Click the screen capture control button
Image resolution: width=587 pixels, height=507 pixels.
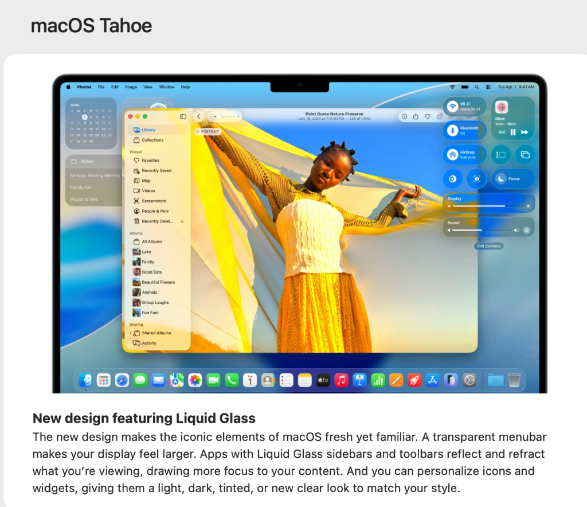pyautogui.click(x=476, y=179)
